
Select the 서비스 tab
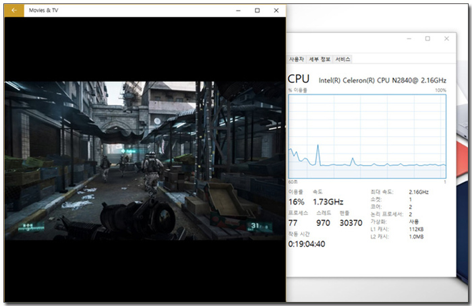pos(343,59)
